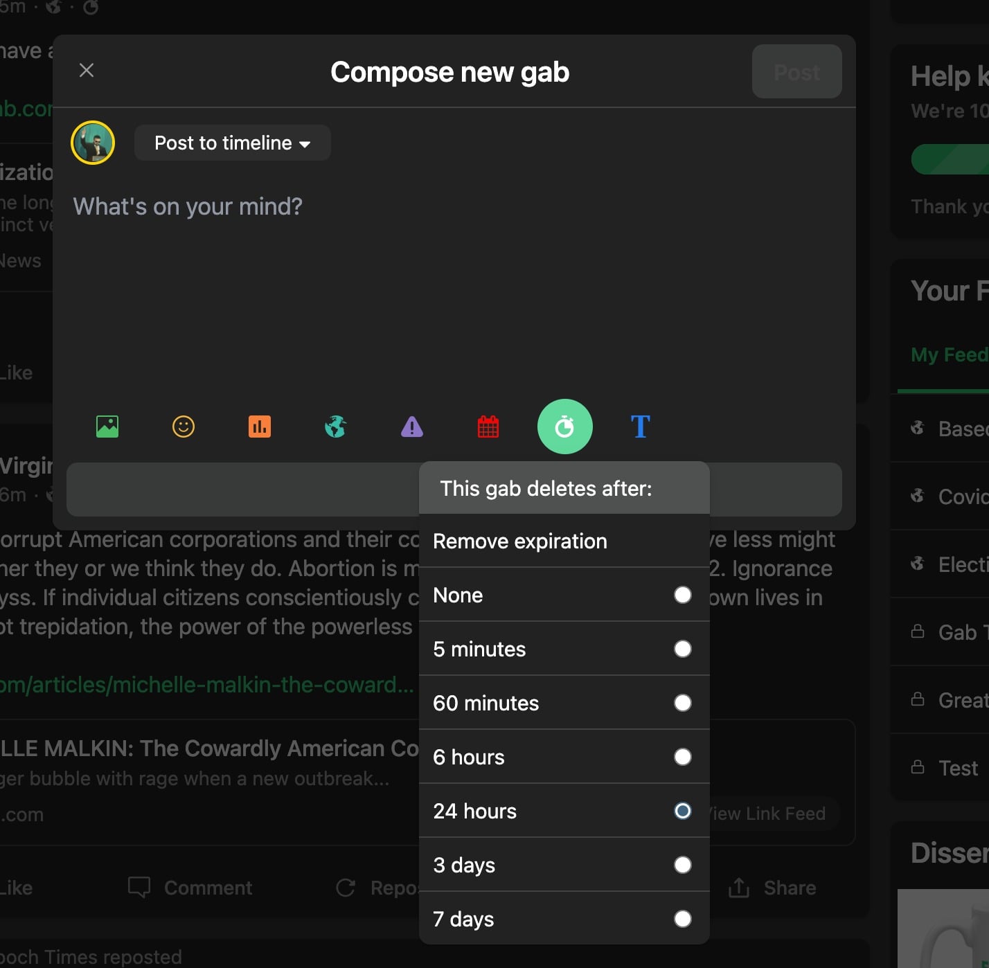
Task: Click the comment speech bubble icon
Action: click(139, 888)
